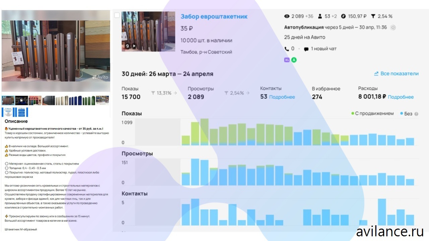This screenshot has height=241, width=429.
Task: Click the 30 дней: 26 марта — 24 апреля heading
Action: (167, 74)
